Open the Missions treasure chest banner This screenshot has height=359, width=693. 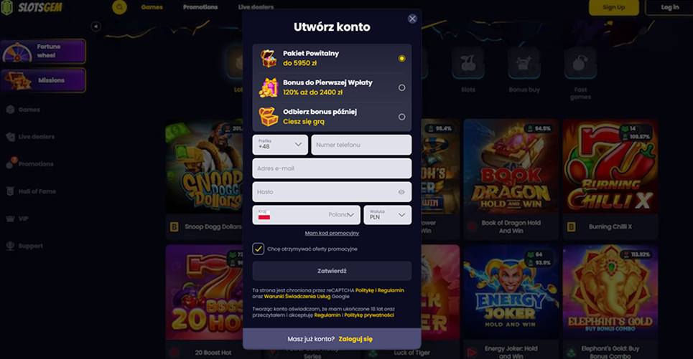pyautogui.click(x=43, y=80)
